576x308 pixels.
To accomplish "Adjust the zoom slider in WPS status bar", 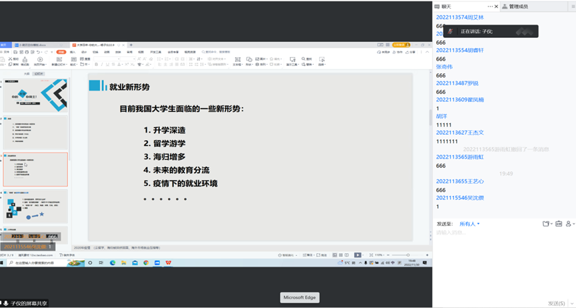I will pyautogui.click(x=407, y=255).
